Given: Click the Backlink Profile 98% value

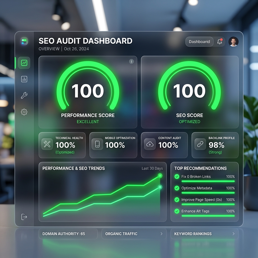Looking at the screenshot, I should [216, 145].
